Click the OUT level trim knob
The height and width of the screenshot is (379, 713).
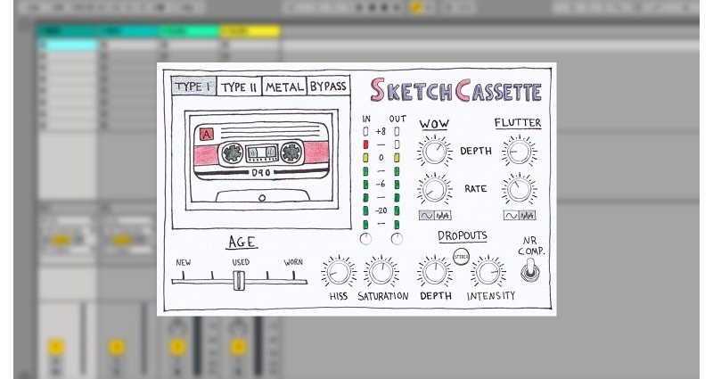point(397,238)
